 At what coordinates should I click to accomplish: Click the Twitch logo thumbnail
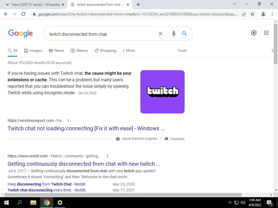162,92
